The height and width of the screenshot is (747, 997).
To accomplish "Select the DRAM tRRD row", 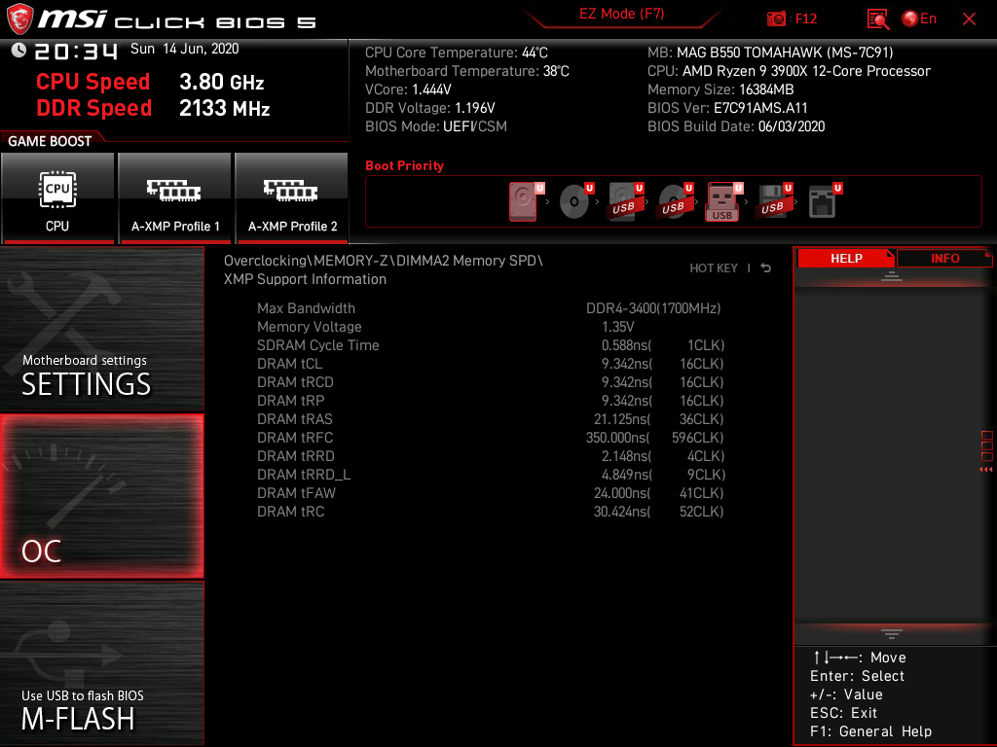I will coord(491,455).
